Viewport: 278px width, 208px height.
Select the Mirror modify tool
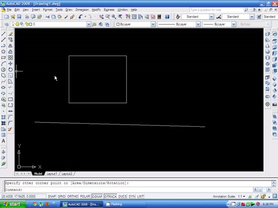(10, 46)
